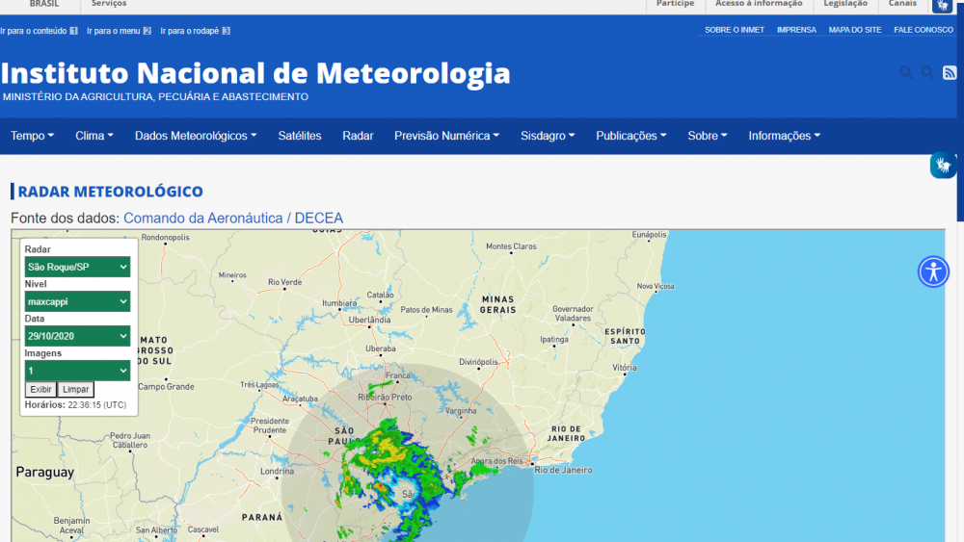Click the left magnifier search icon

click(906, 72)
